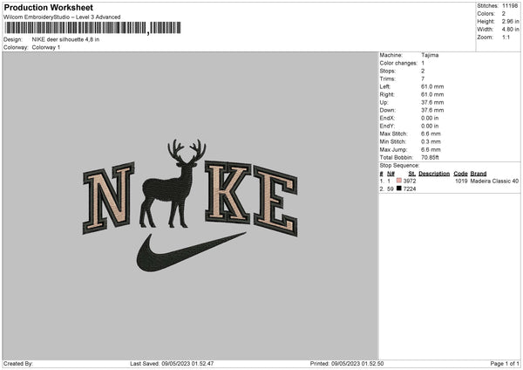523x370 pixels.
Task: Click the Left value 61.0 mm
Action: (432, 86)
